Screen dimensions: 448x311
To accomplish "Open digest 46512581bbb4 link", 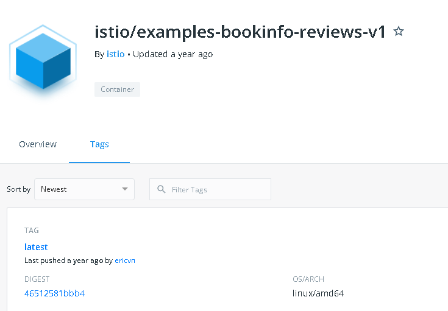I will (55, 293).
